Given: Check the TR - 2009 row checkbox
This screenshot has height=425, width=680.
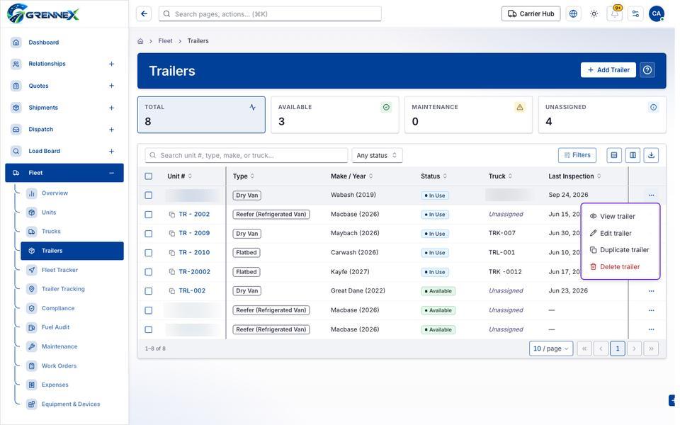Looking at the screenshot, I should pos(149,234).
